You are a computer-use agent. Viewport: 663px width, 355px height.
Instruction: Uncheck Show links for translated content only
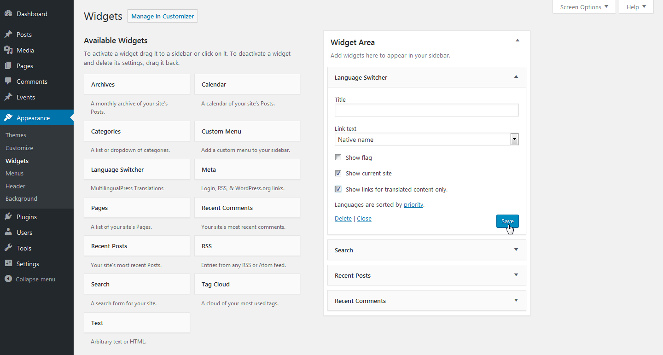click(338, 189)
